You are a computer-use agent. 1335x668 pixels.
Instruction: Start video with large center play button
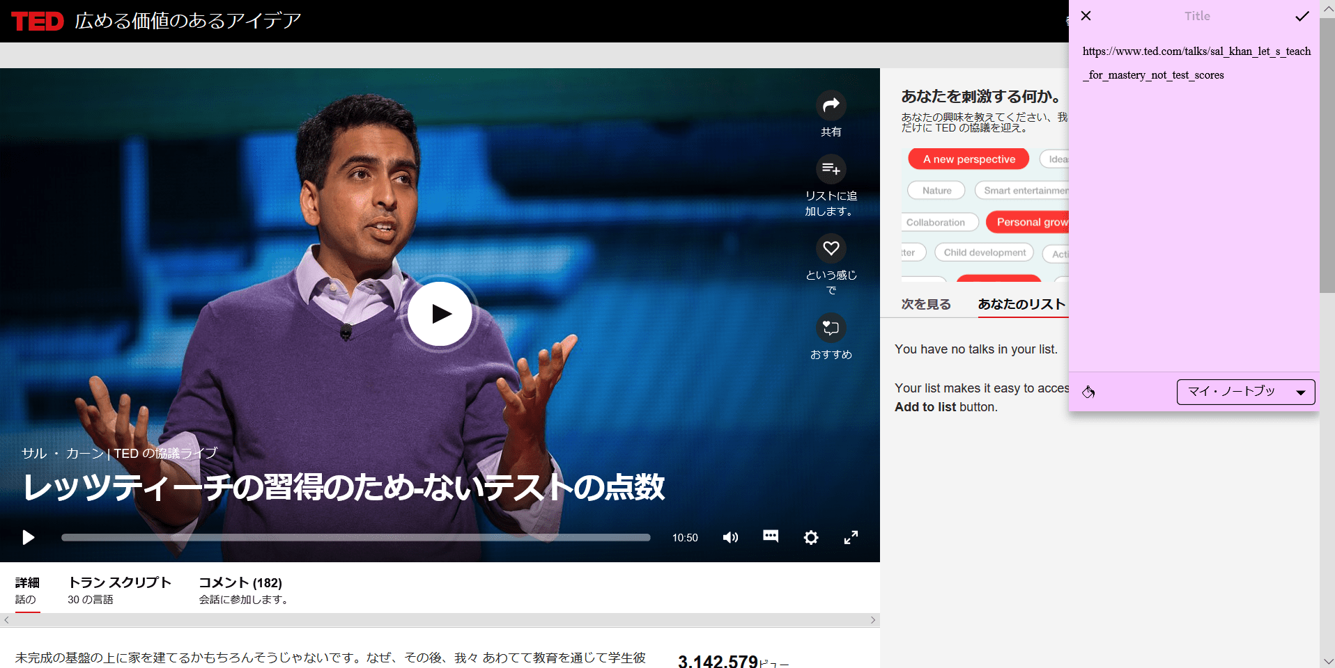point(440,314)
